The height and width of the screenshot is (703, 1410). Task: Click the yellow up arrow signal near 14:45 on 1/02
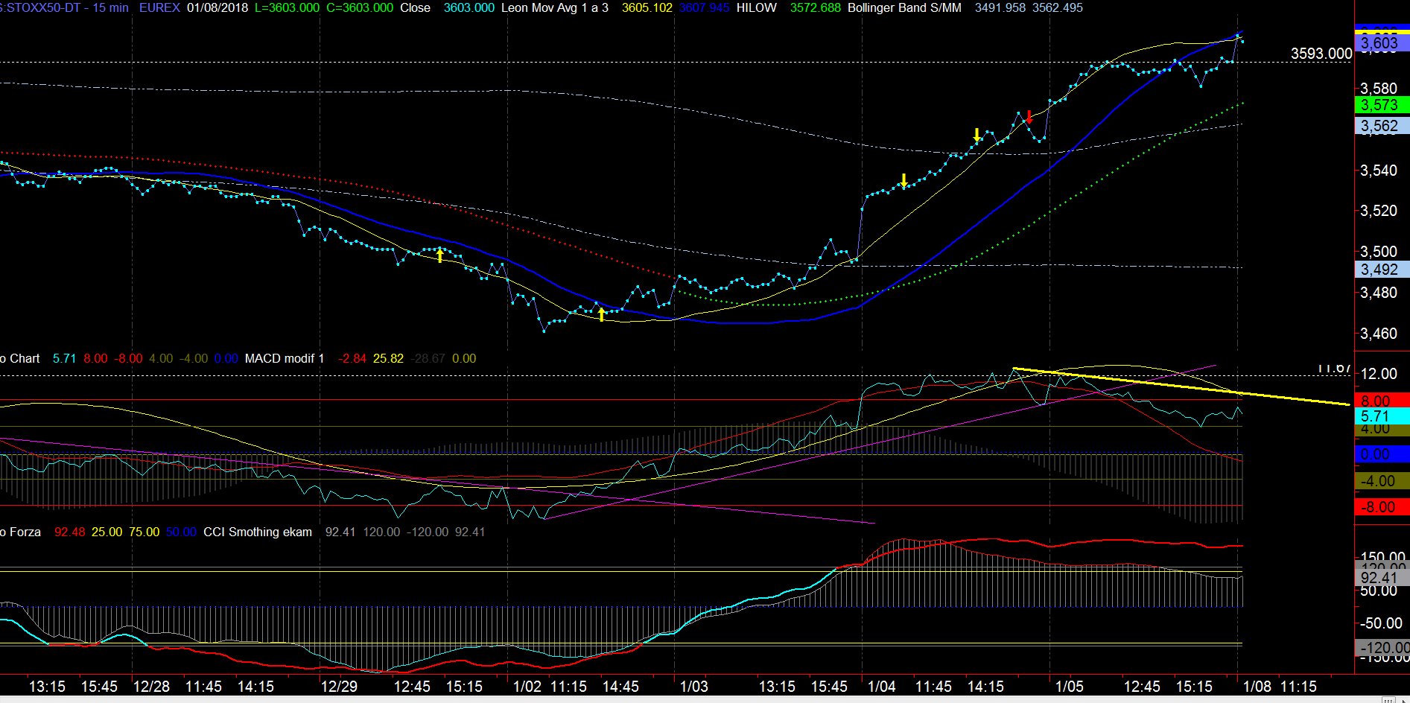click(x=602, y=314)
